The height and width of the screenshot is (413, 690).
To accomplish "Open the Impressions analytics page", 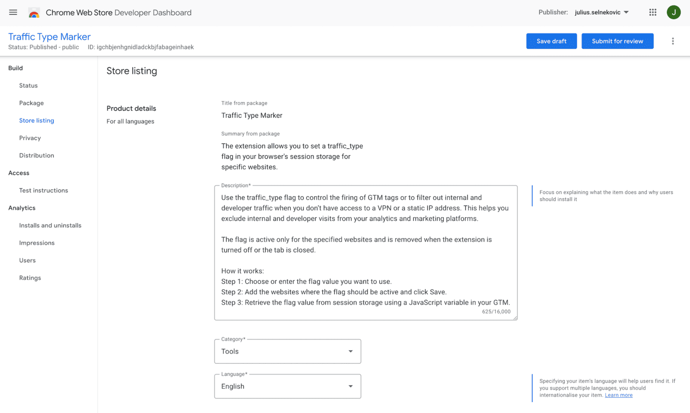I will point(37,242).
